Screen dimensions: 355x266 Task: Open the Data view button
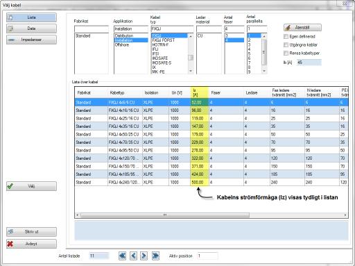(x=31, y=28)
